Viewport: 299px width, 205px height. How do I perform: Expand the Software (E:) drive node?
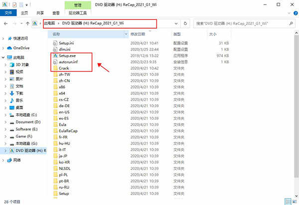point(5,129)
